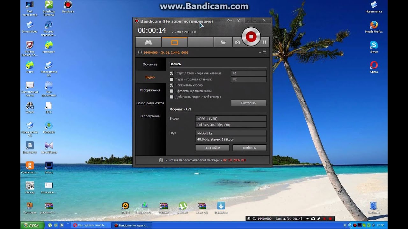This screenshot has height=229, width=408.
Task: Open the Skype desktop shortcut
Action: 374,47
